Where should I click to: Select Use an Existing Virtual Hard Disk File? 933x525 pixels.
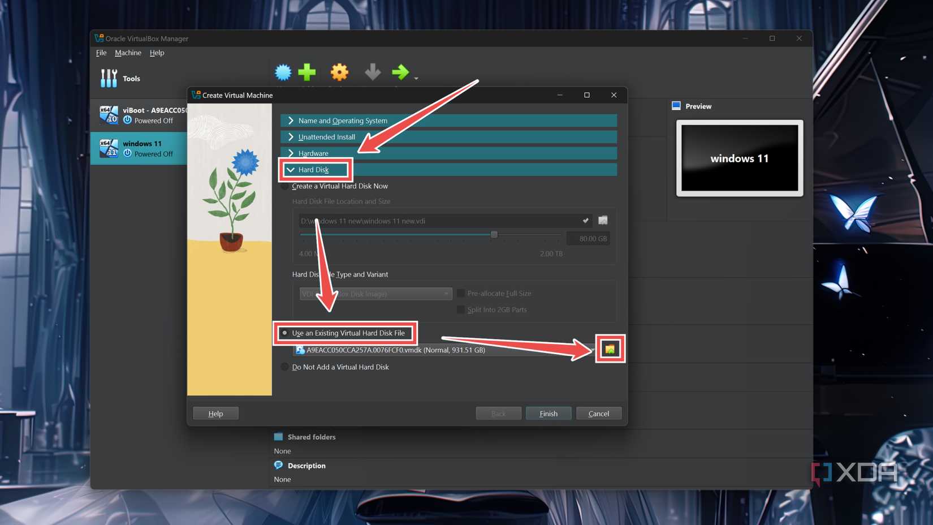(x=285, y=333)
